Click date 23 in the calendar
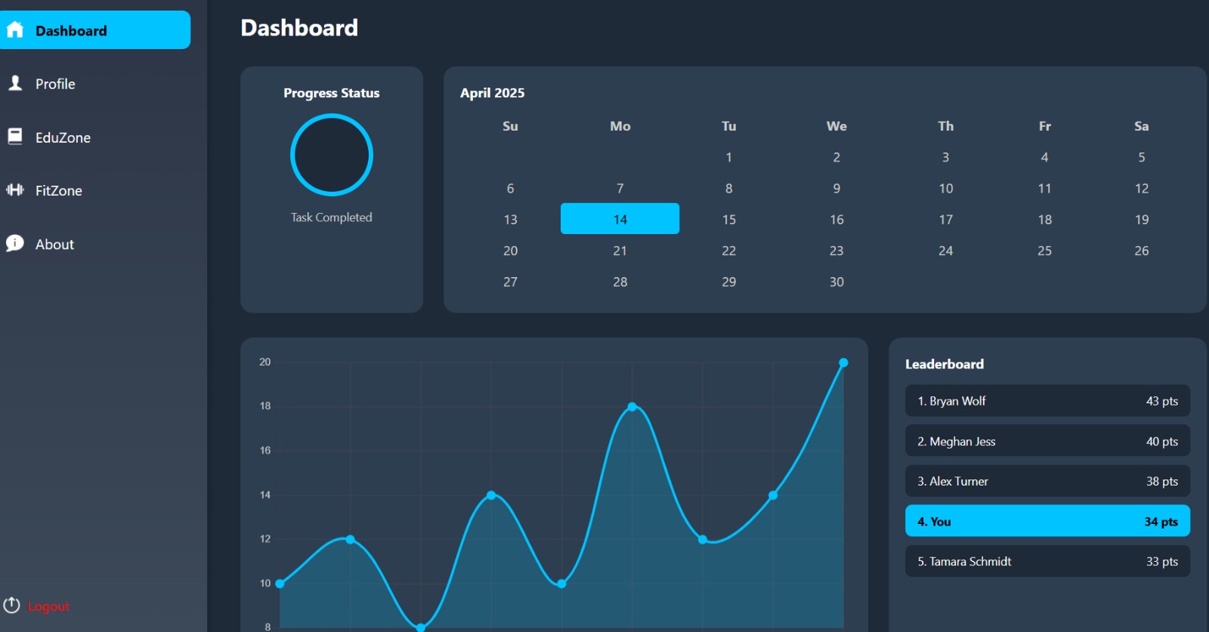 pos(836,250)
